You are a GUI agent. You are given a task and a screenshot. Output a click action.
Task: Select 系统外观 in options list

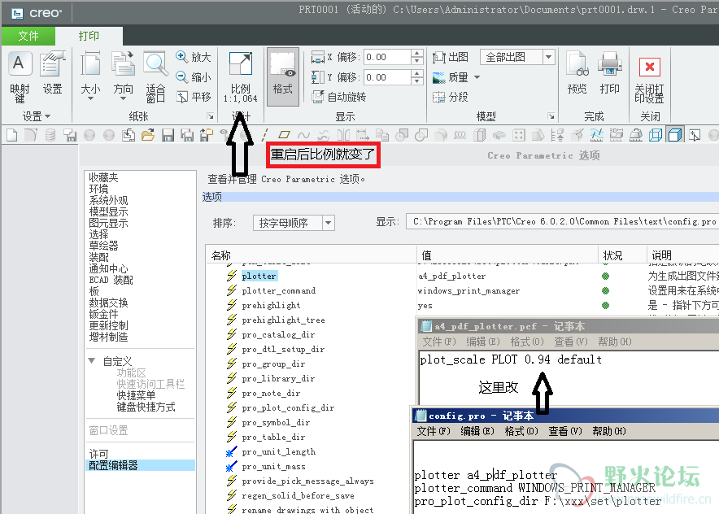tap(108, 200)
